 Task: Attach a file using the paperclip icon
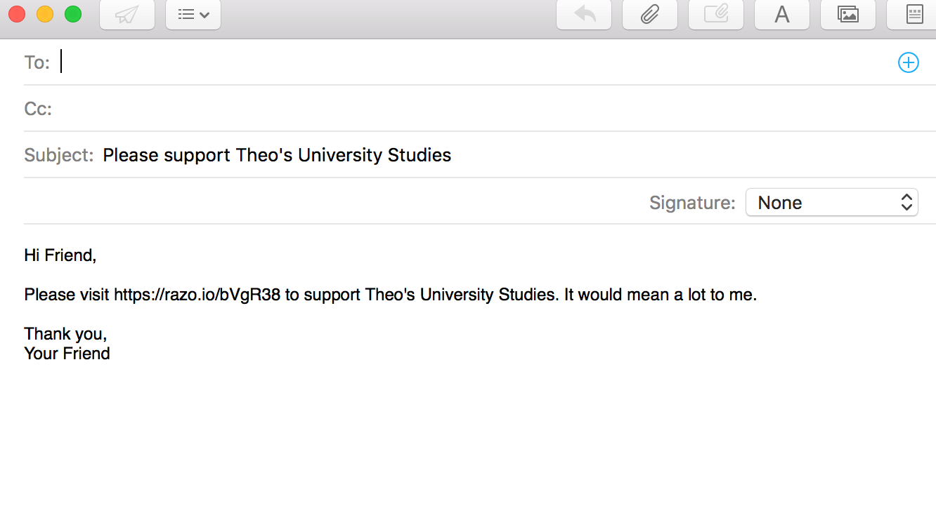point(650,15)
